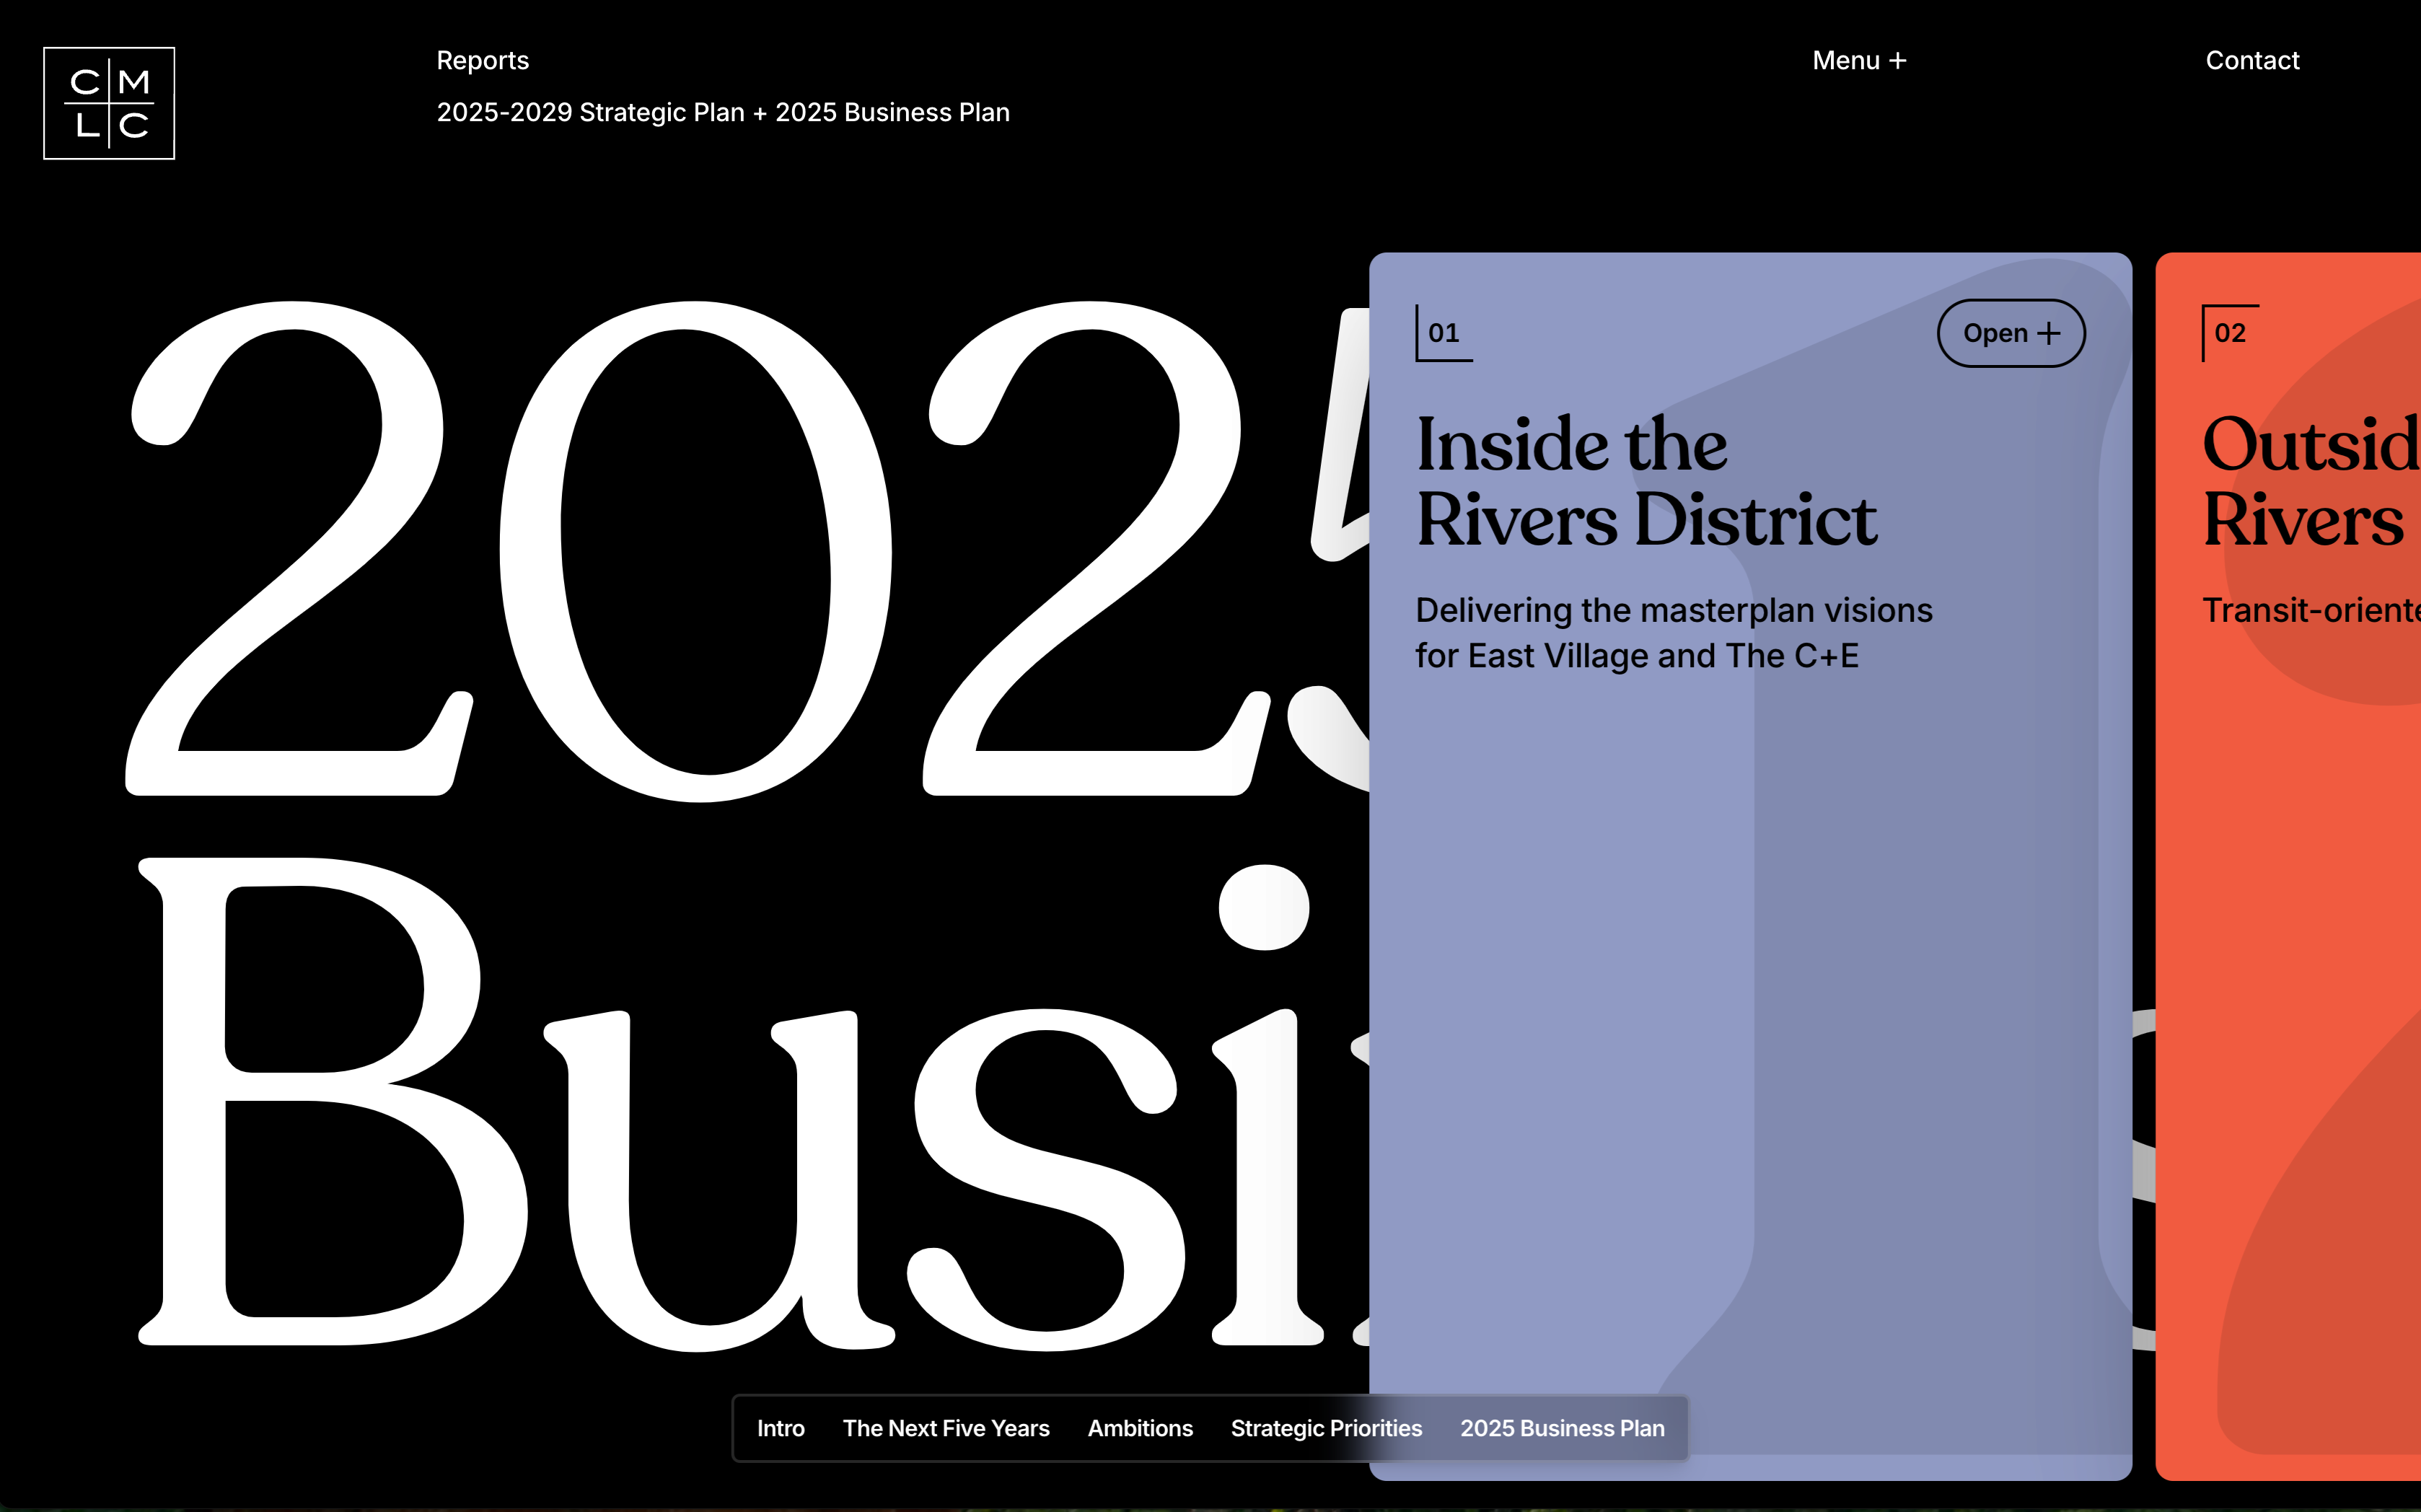Screen dimensions: 2421x1512
Task: Open the Menu + expander
Action: click(x=1858, y=61)
